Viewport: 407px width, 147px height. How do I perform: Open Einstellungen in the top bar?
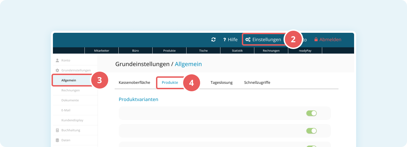(263, 40)
